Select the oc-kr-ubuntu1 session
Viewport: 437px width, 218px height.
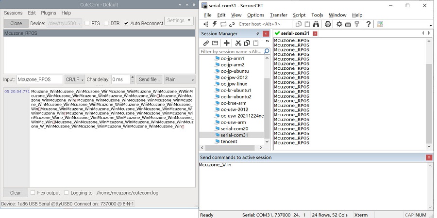click(x=236, y=91)
